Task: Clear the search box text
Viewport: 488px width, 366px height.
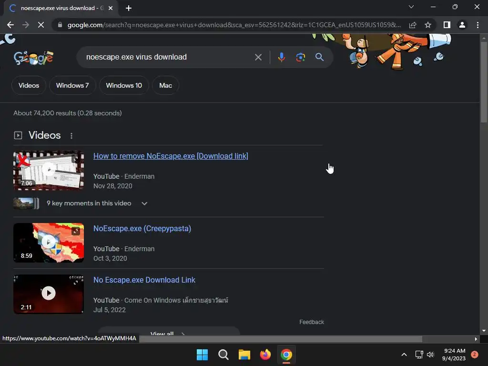Action: pyautogui.click(x=258, y=57)
